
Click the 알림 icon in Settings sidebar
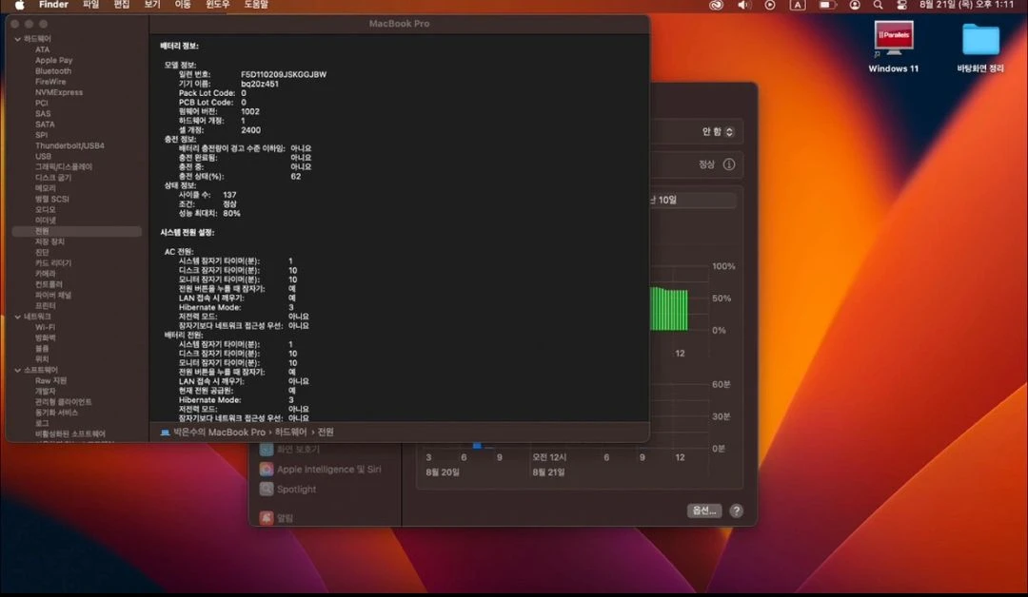(267, 518)
